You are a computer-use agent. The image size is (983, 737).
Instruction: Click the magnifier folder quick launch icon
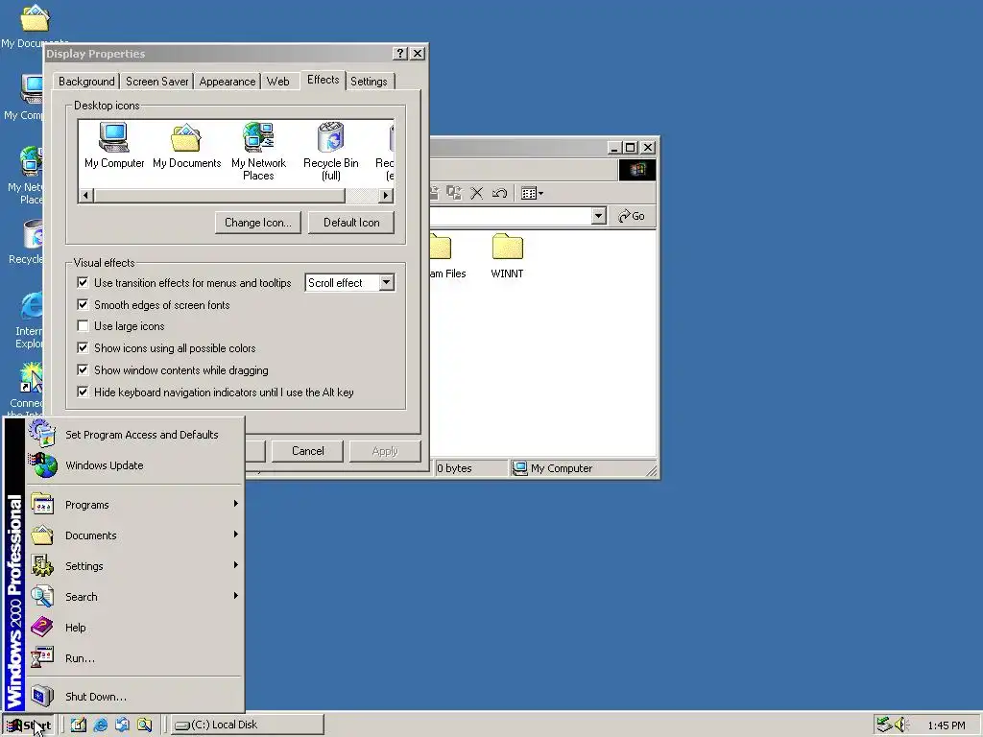(144, 725)
